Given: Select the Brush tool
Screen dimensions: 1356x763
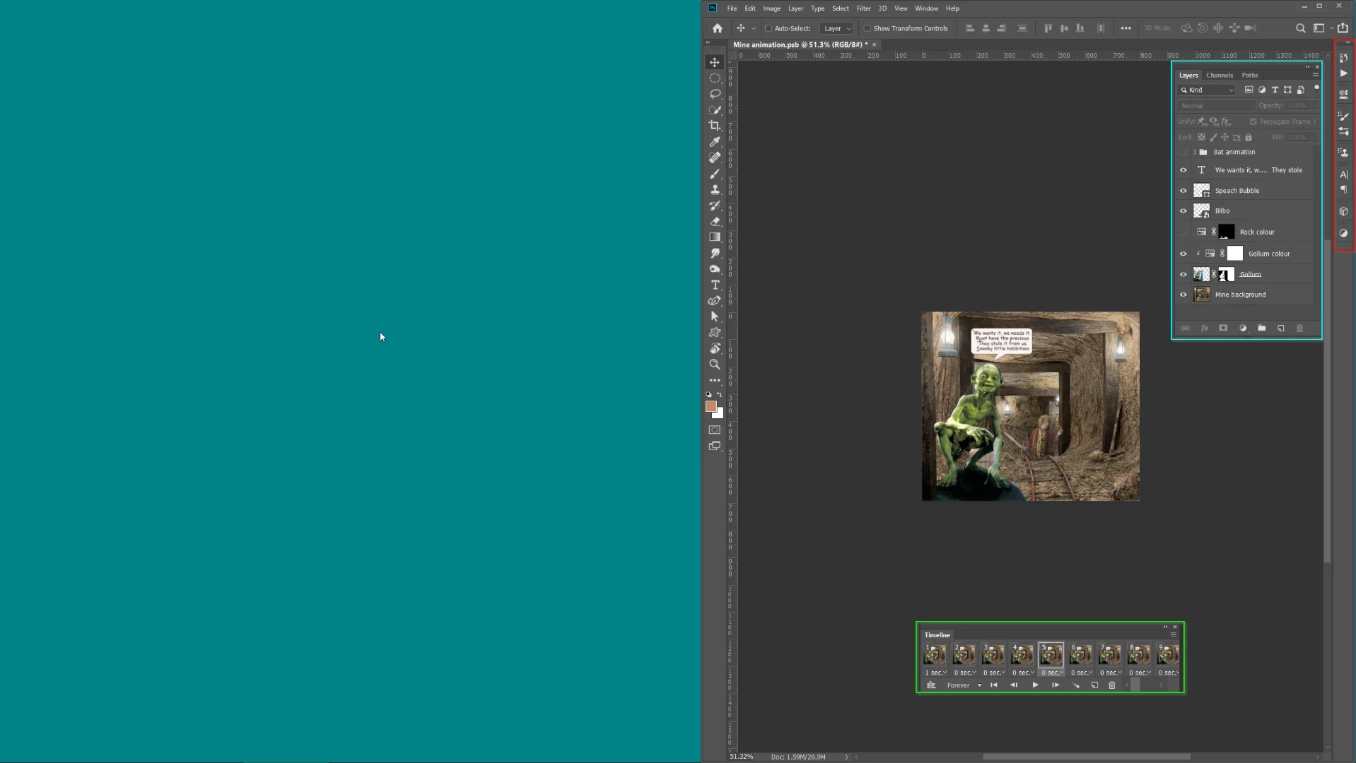Looking at the screenshot, I should 715,174.
